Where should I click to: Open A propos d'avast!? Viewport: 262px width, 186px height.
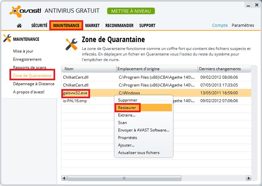[x=29, y=92]
